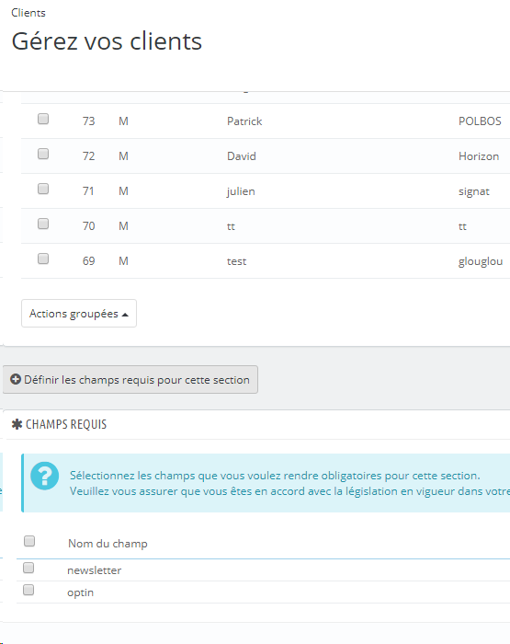
Task: Click the Gérez vos clients page title
Action: 107,41
